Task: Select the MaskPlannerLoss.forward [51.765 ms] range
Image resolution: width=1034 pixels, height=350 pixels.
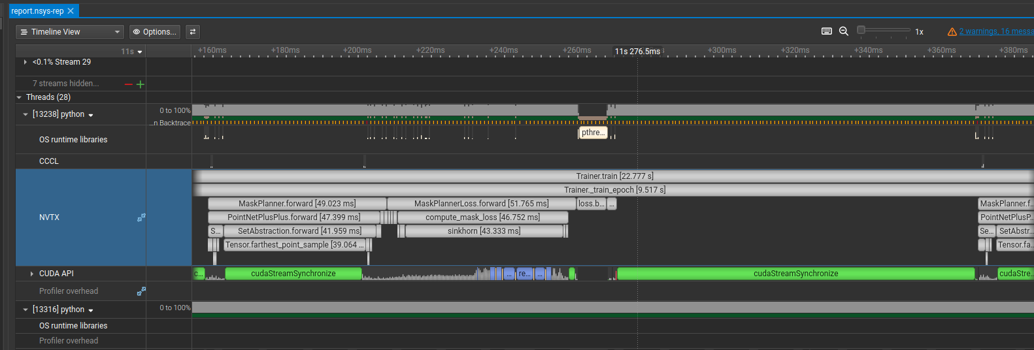Action: pos(482,204)
